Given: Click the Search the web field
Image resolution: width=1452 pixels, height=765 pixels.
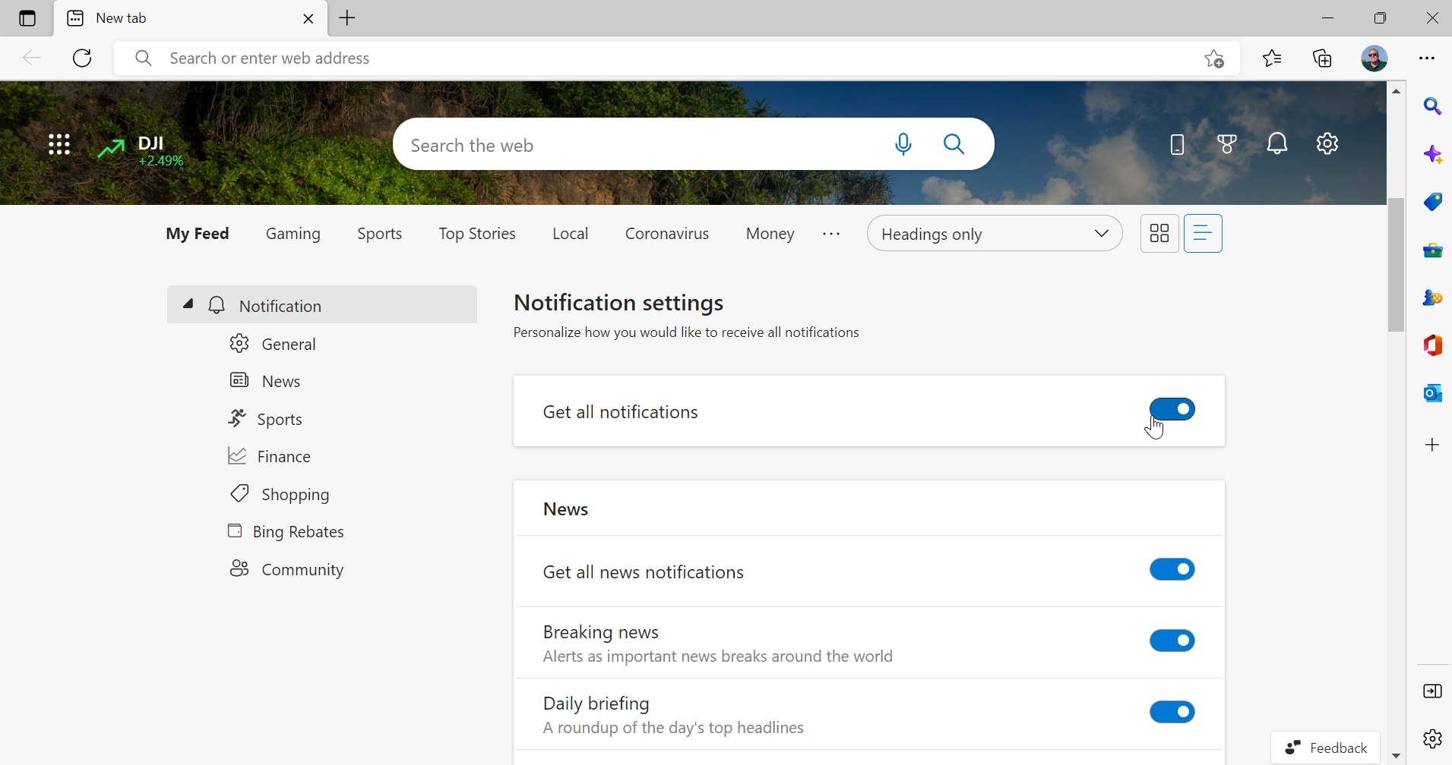Looking at the screenshot, I should 638,145.
